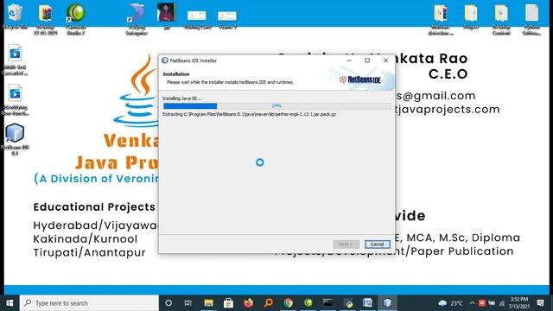Open the Windows Start menu
Viewport: 553px width, 311px height.
(10, 303)
